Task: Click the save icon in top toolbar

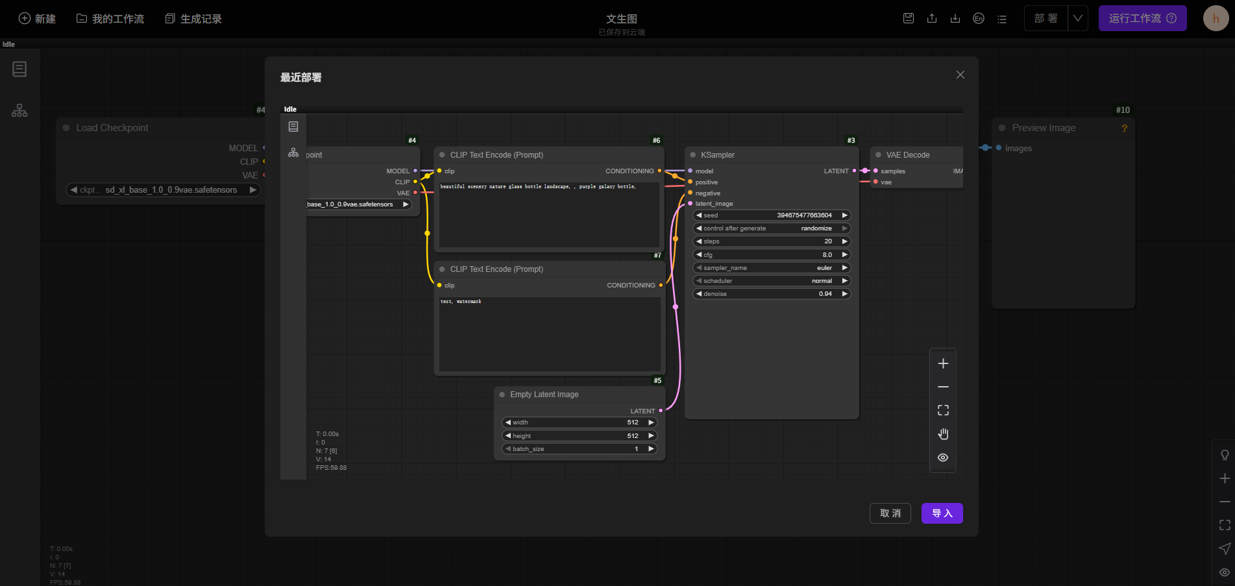Action: click(x=909, y=18)
